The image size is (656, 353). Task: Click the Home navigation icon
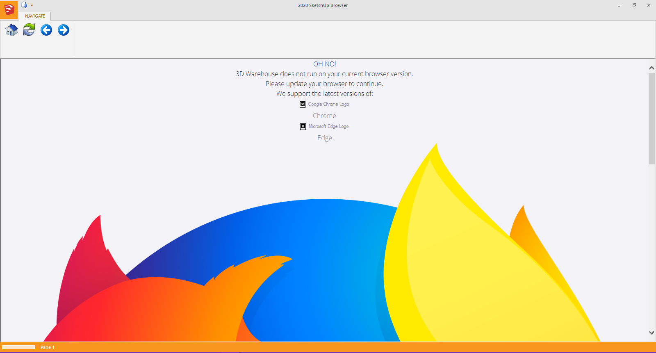point(11,30)
